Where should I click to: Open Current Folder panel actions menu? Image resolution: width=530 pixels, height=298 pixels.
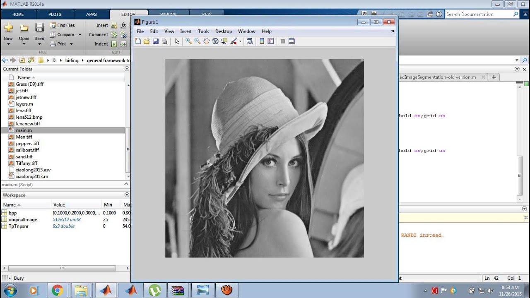(127, 69)
